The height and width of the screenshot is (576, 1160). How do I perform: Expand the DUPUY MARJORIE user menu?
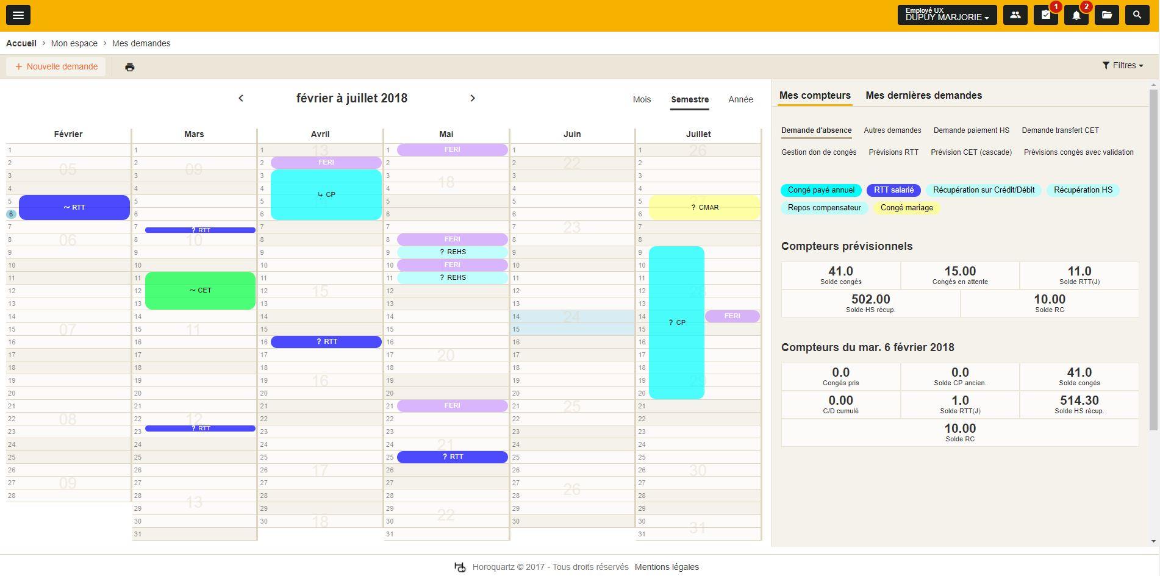pos(947,15)
